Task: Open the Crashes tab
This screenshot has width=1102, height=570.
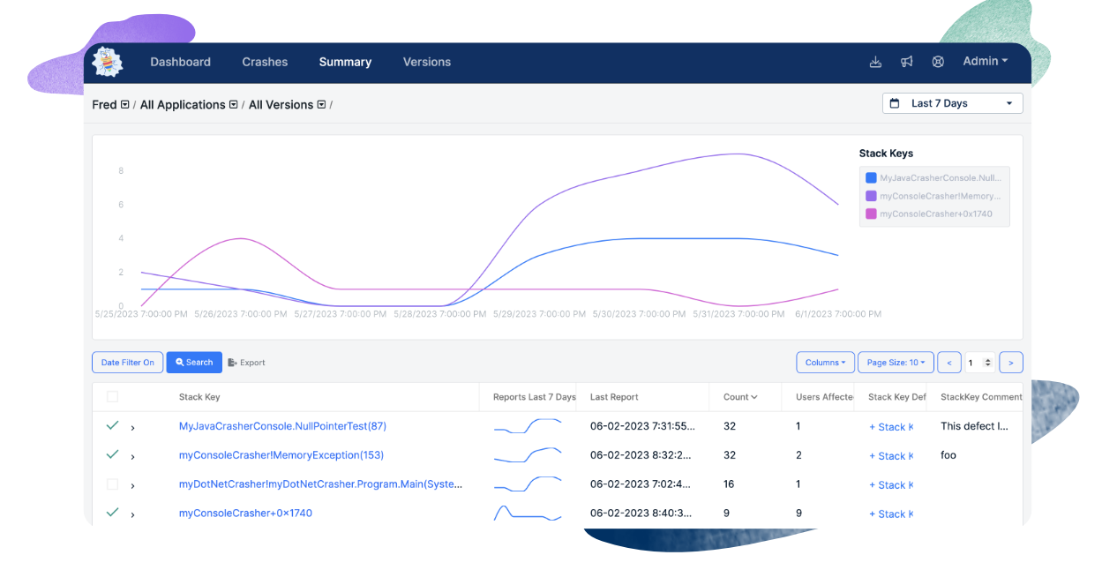Action: pos(265,62)
